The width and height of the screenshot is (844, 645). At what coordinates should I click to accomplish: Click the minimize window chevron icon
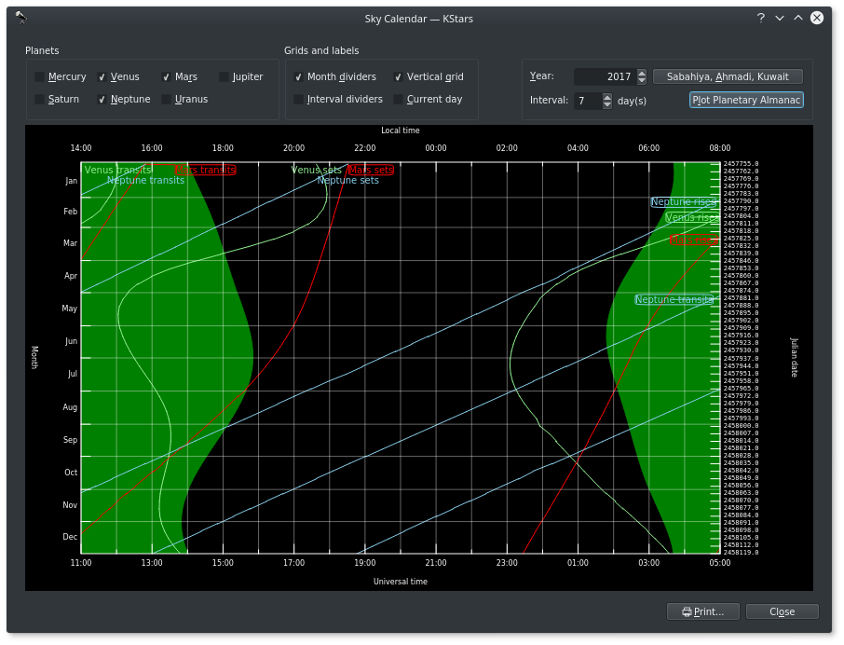(780, 18)
